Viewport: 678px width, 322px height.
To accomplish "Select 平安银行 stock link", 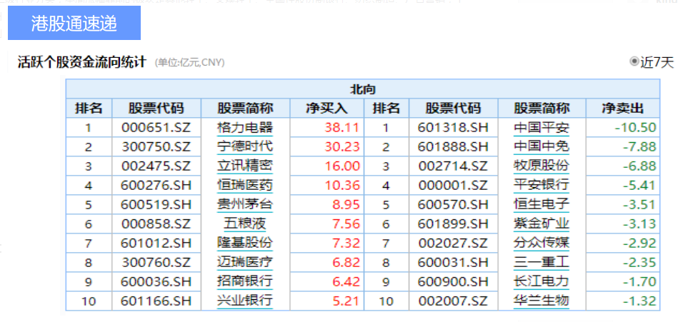I will pyautogui.click(x=542, y=185).
